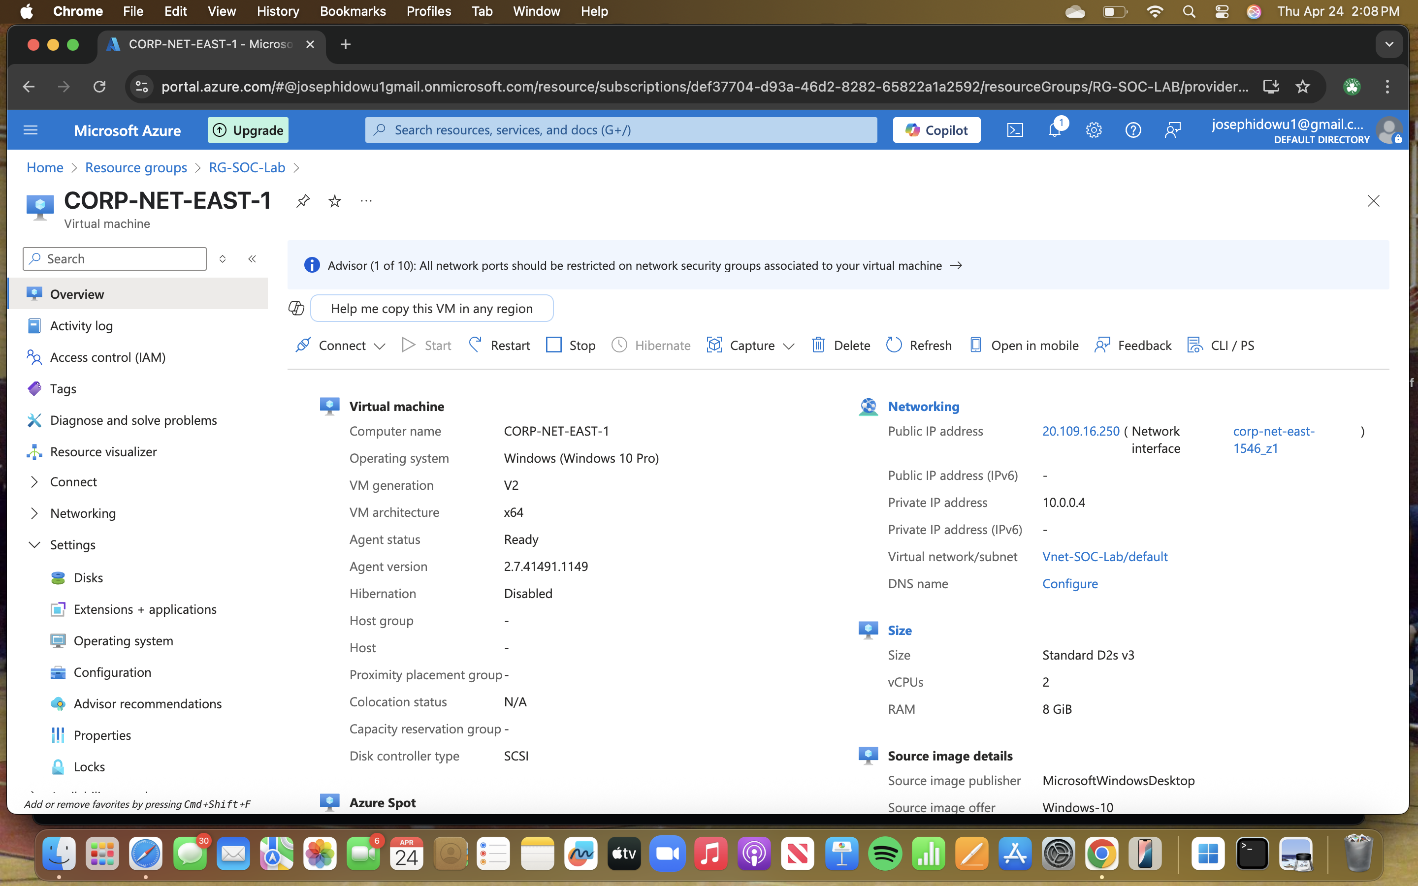Refresh the VM overview

click(919, 345)
